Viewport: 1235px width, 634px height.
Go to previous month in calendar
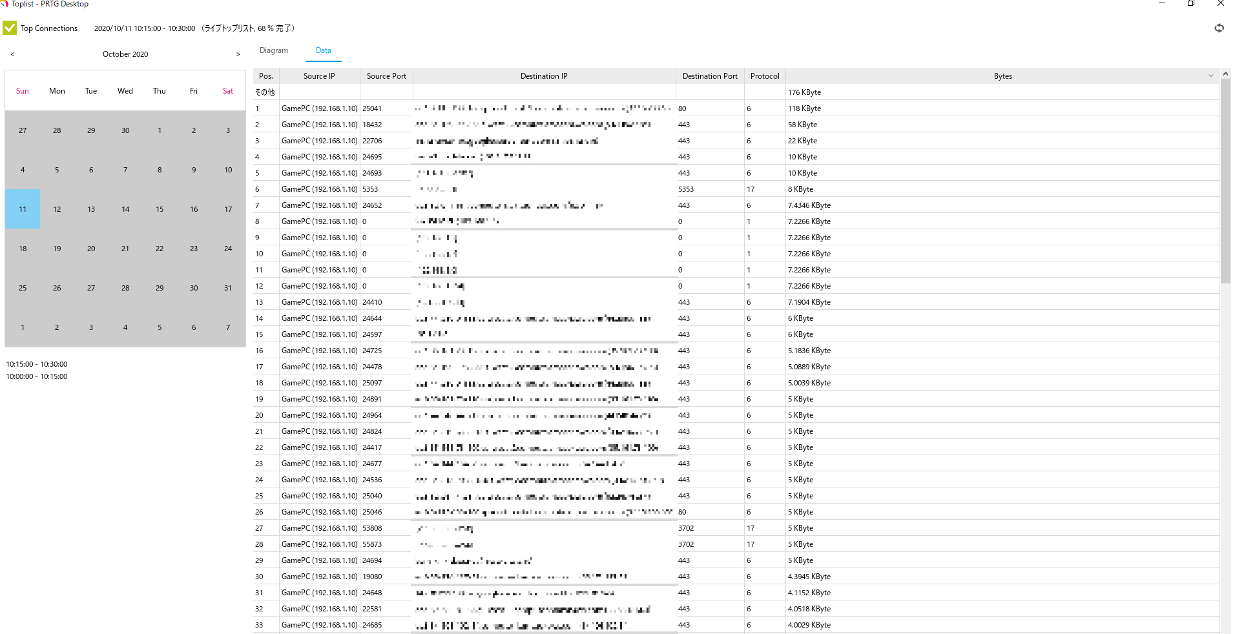click(x=12, y=54)
